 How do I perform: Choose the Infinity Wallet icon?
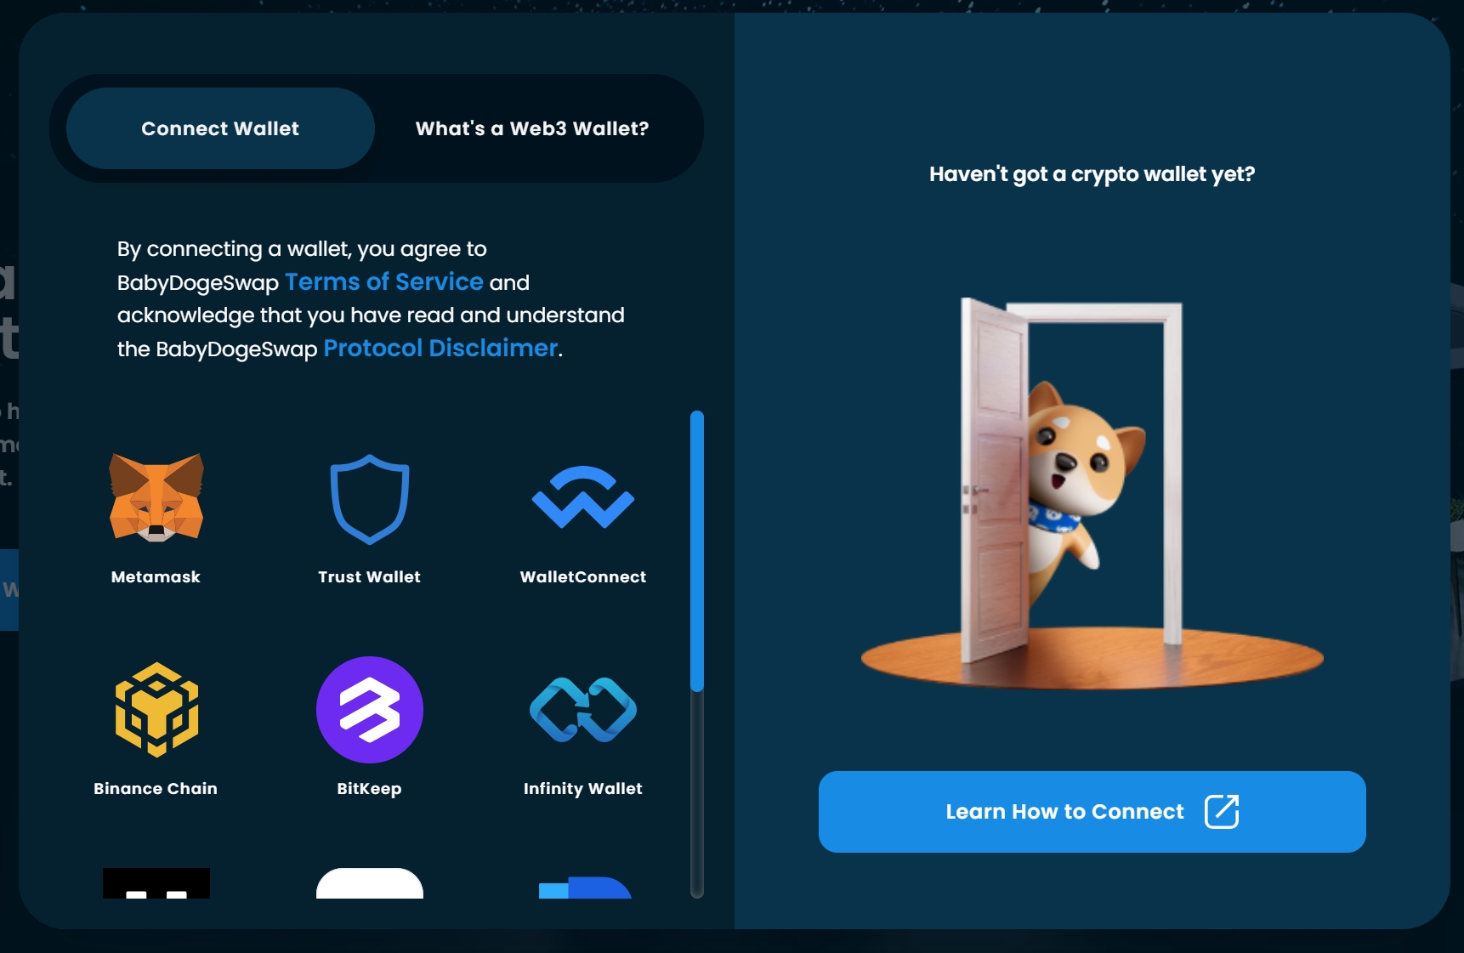click(x=583, y=710)
